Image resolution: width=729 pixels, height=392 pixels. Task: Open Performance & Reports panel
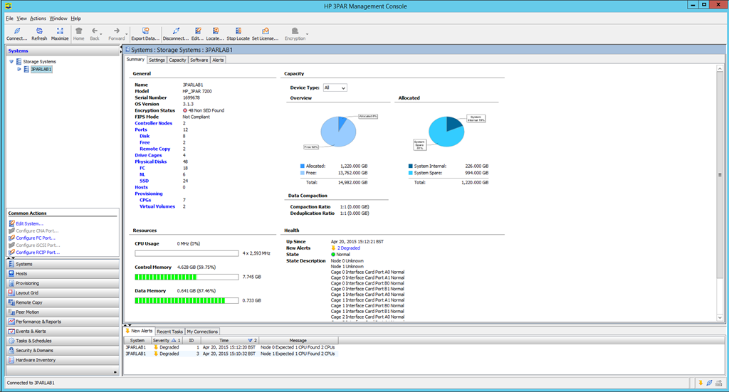coord(63,322)
